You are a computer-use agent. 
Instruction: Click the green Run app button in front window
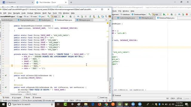pos(63,17)
